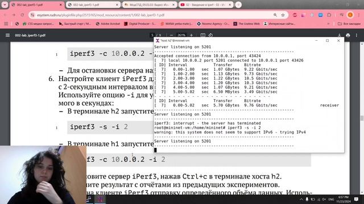Zoom out the PDF
Viewport: 364px width, 204px height.
pos(171,35)
